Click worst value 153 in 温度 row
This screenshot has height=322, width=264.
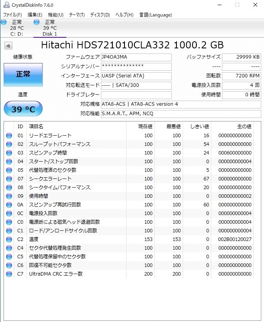(x=177, y=239)
